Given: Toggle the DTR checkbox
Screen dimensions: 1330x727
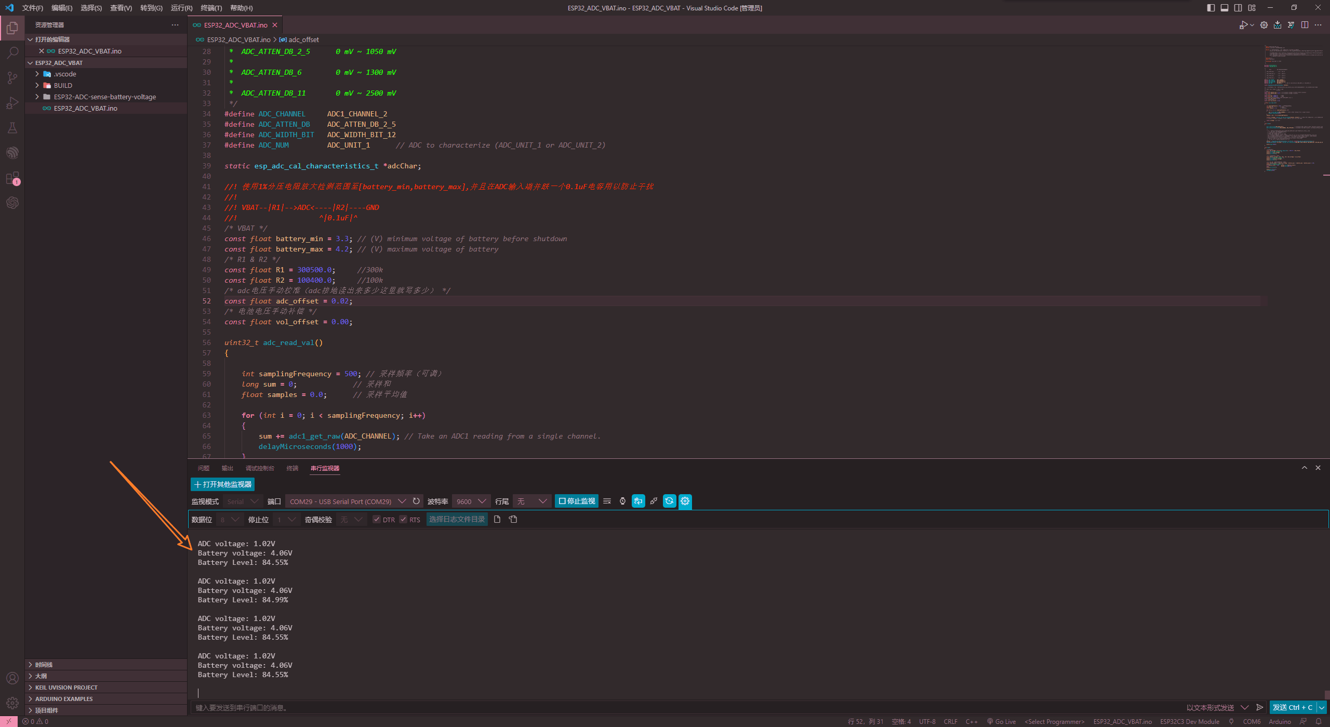Looking at the screenshot, I should pyautogui.click(x=377, y=520).
